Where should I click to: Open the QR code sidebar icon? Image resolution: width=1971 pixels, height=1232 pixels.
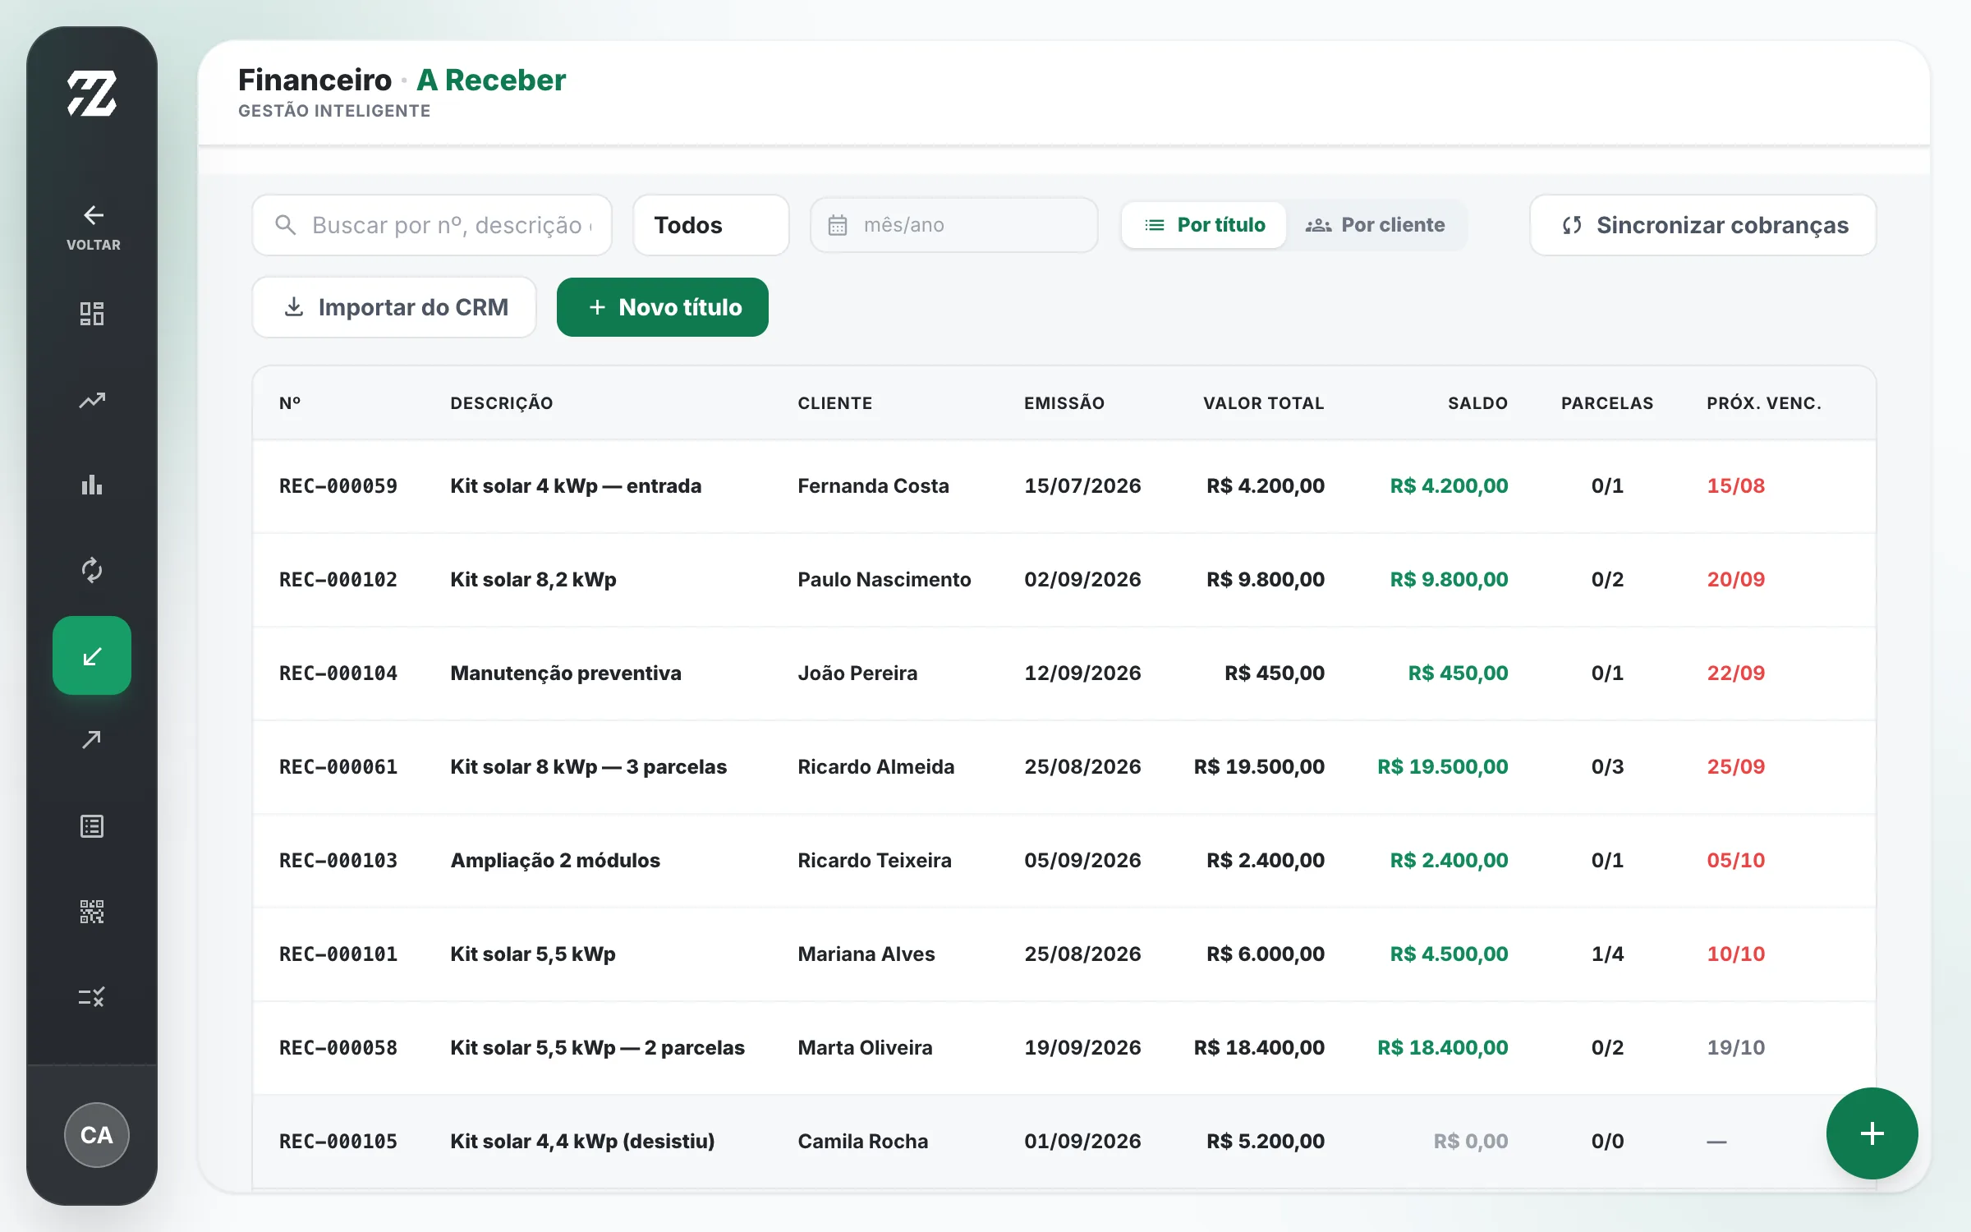pyautogui.click(x=92, y=912)
